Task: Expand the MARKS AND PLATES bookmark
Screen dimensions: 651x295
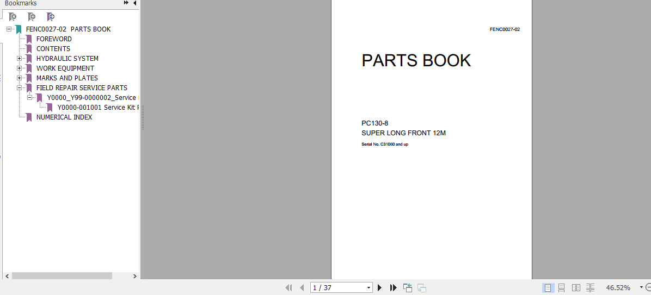Action: [x=19, y=78]
